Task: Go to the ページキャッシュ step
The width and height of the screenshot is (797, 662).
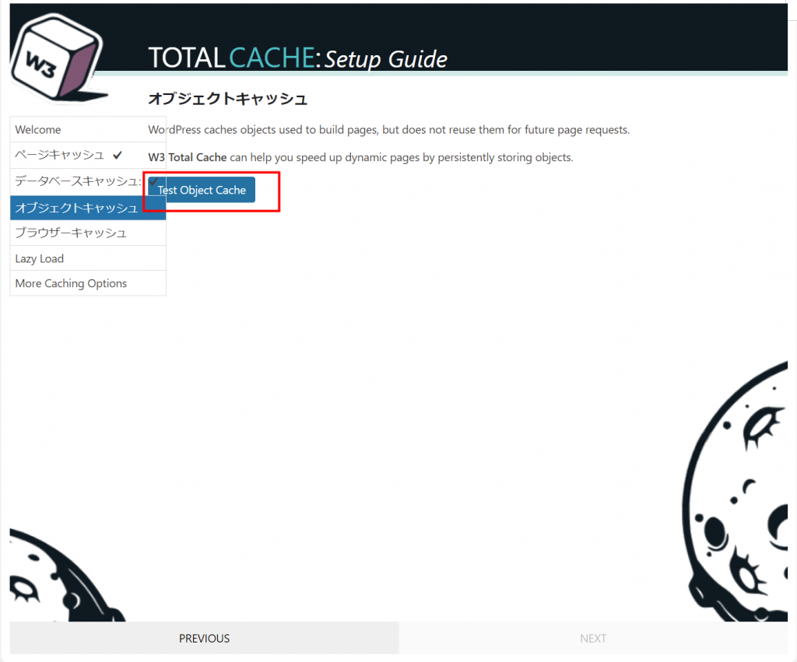Action: tap(88, 155)
